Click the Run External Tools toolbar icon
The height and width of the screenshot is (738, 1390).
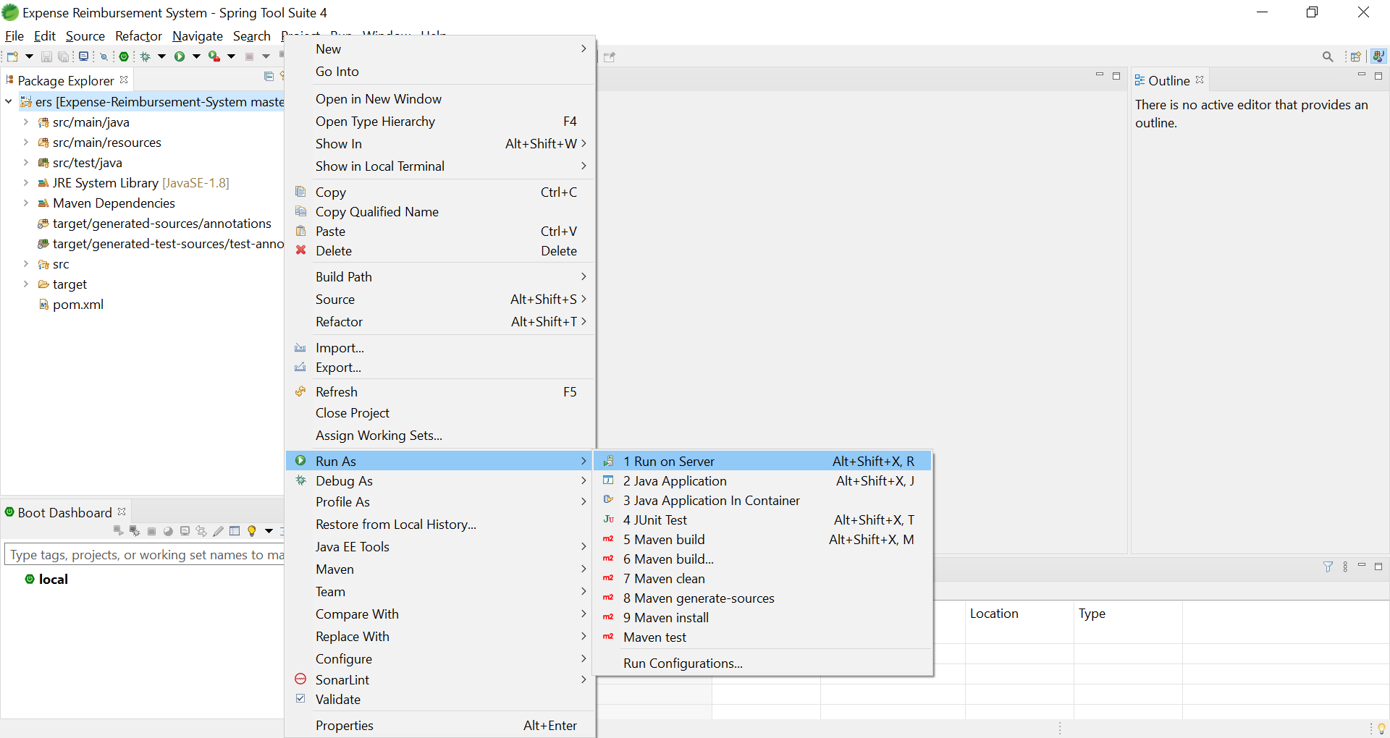[214, 56]
